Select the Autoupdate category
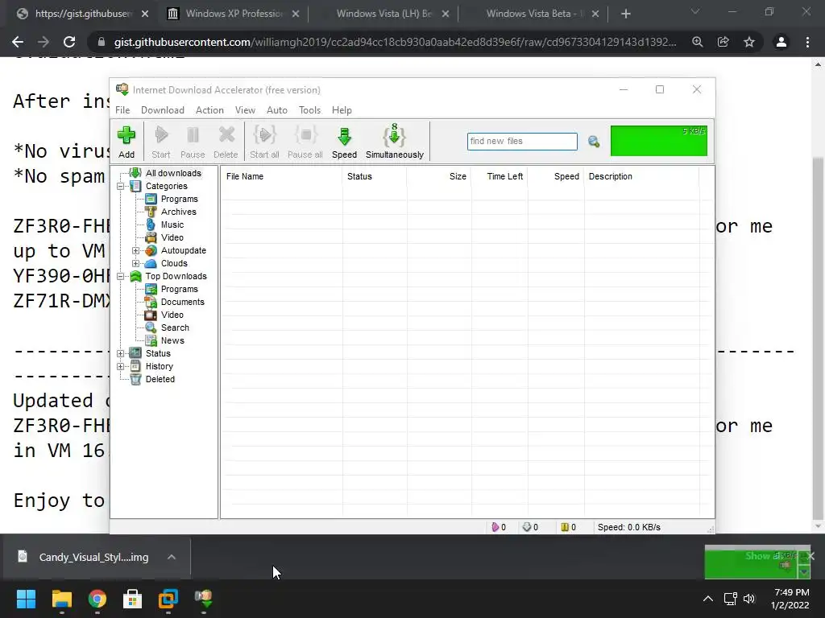The height and width of the screenshot is (618, 825). click(183, 251)
